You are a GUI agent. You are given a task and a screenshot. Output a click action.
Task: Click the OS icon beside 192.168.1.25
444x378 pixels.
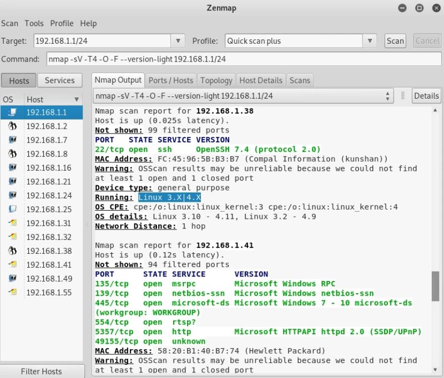point(12,209)
